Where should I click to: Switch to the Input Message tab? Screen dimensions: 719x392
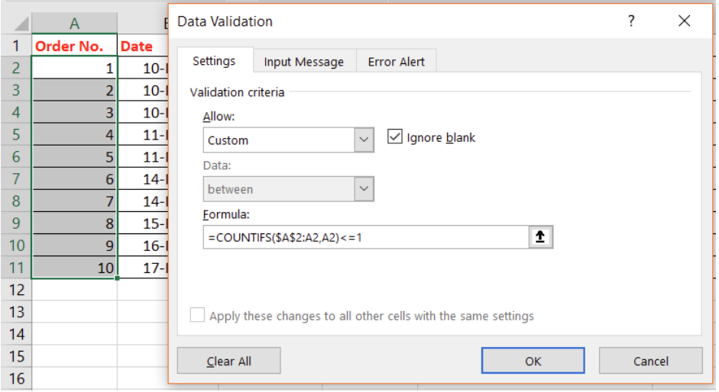point(304,62)
